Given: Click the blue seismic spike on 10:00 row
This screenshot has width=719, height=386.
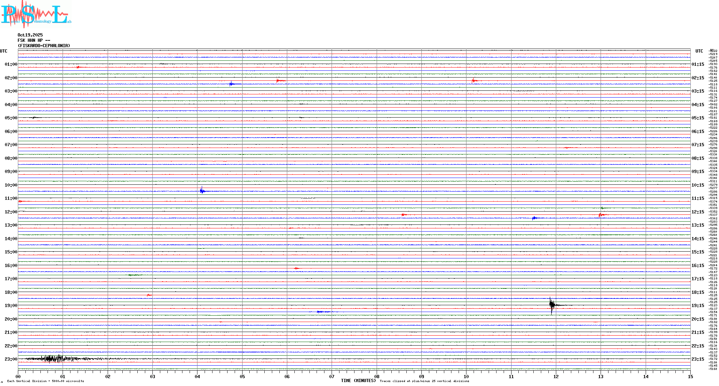Looking at the screenshot, I should point(202,191).
